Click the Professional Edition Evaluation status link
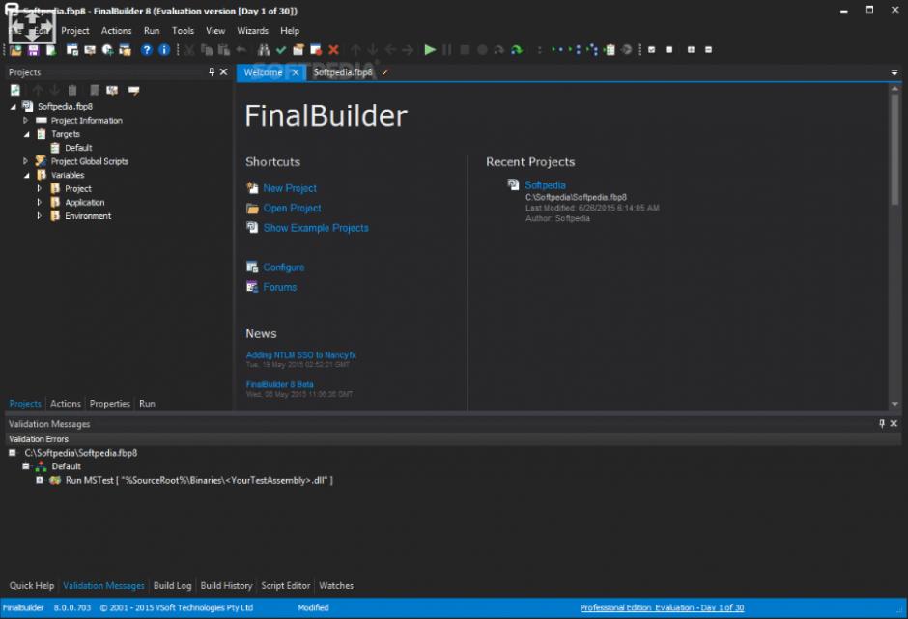908x619 pixels. [662, 607]
